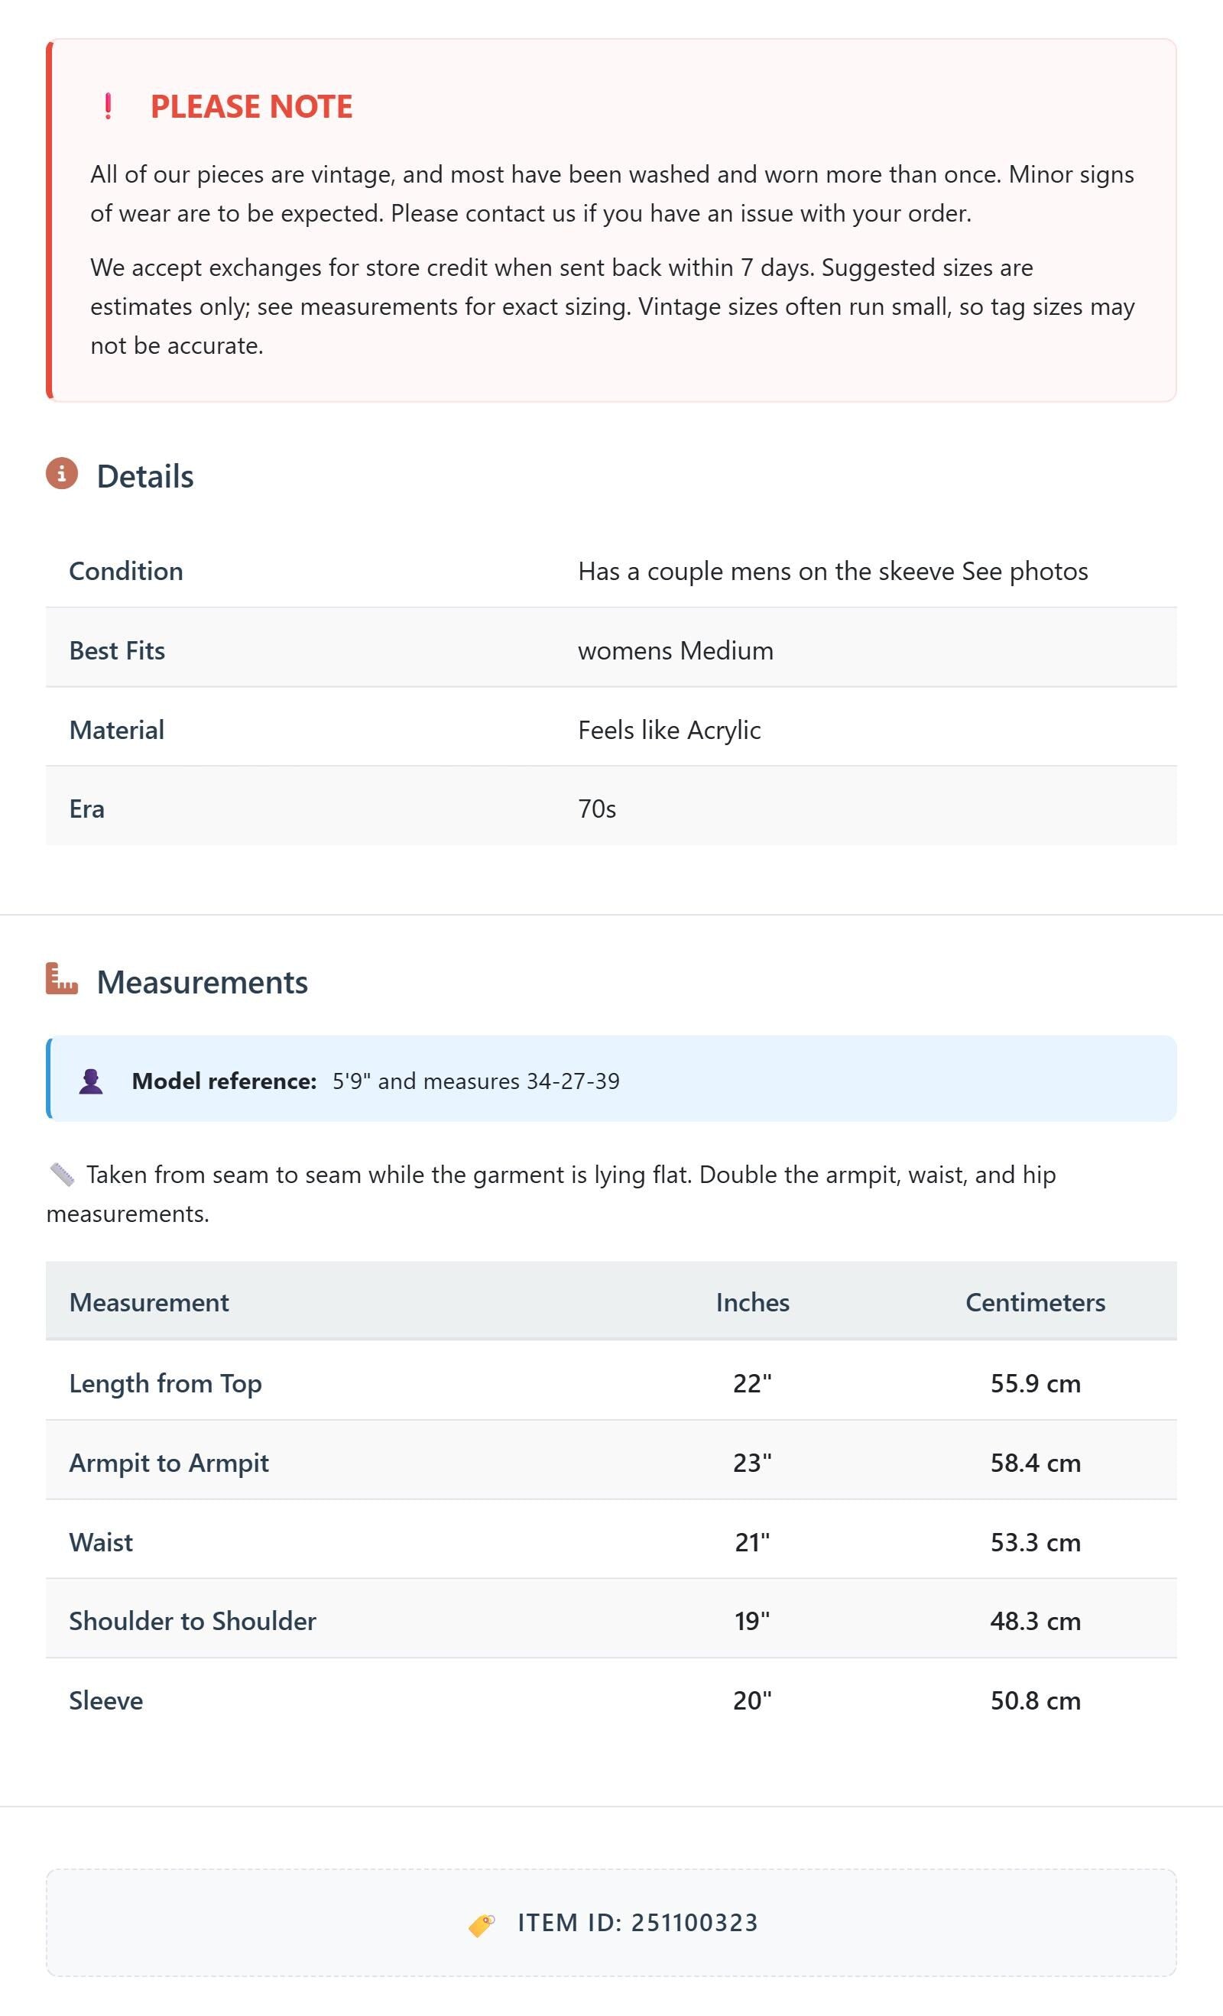Click the Measurements section heading
This screenshot has height=2016, width=1223.
[x=203, y=982]
